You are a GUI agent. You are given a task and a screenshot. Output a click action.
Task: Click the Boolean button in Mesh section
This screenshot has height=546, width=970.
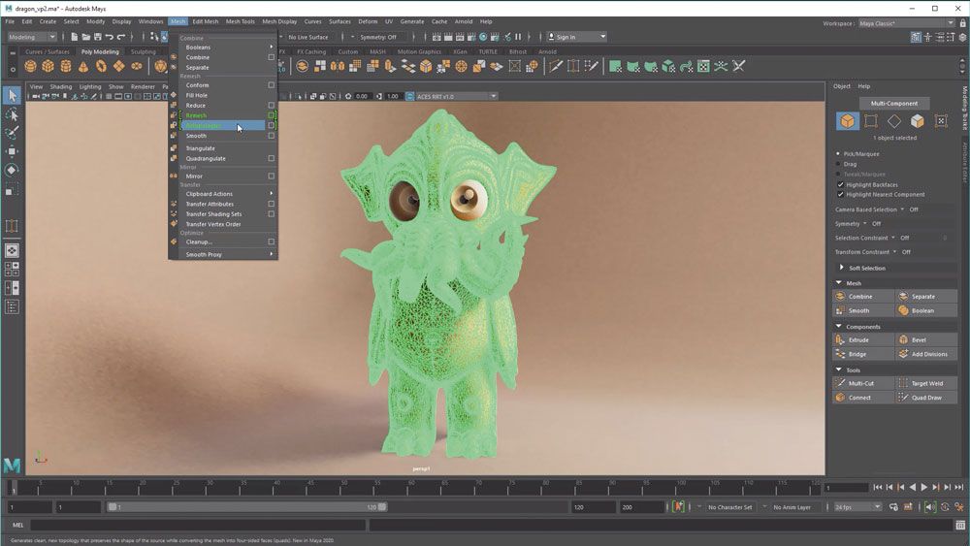coord(926,310)
